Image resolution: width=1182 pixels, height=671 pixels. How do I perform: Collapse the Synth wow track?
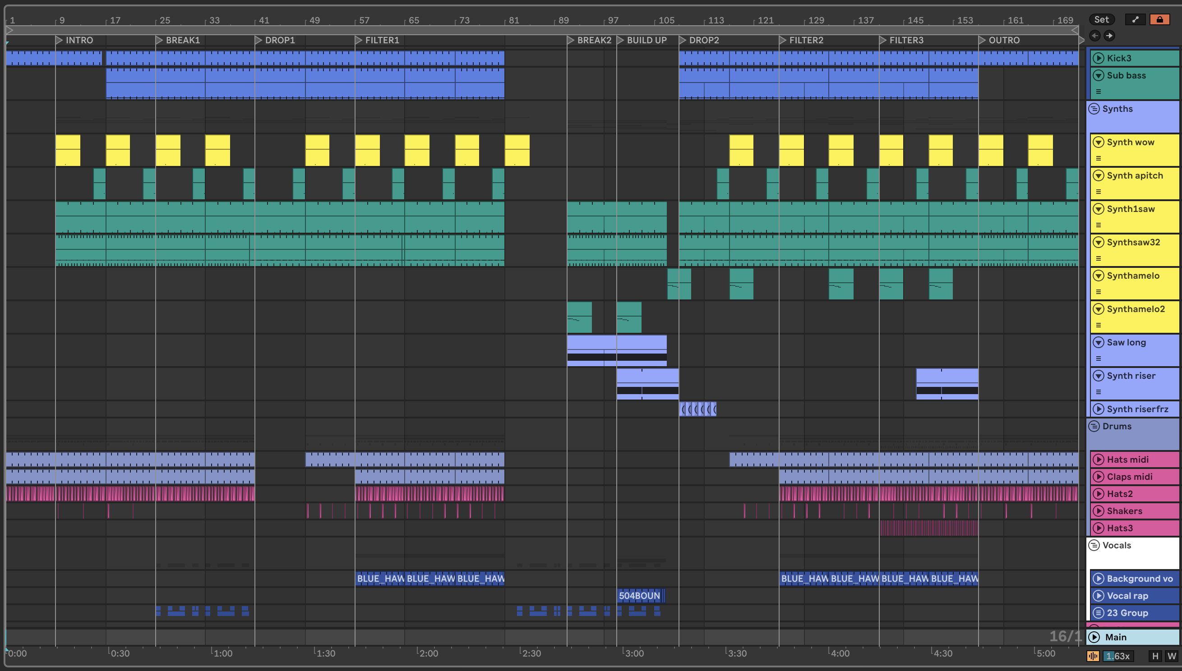coord(1099,142)
